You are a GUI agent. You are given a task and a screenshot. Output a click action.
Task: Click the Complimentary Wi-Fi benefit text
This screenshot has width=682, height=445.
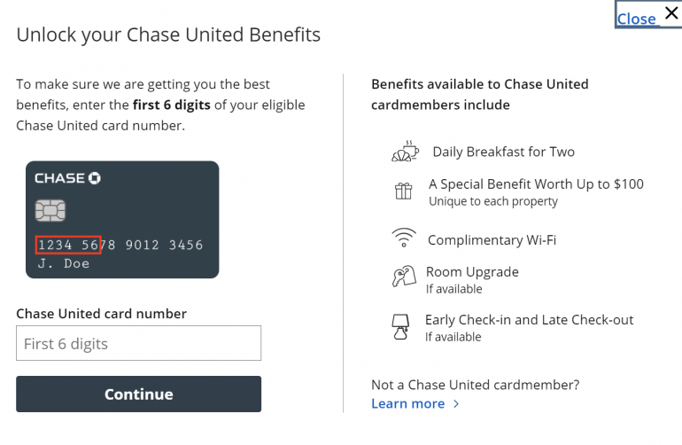492,240
